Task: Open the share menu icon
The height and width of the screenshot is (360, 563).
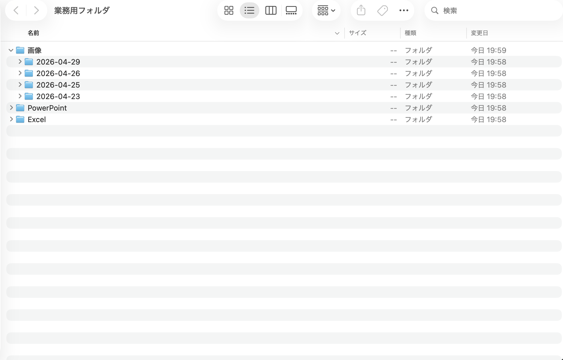Action: pos(361,11)
